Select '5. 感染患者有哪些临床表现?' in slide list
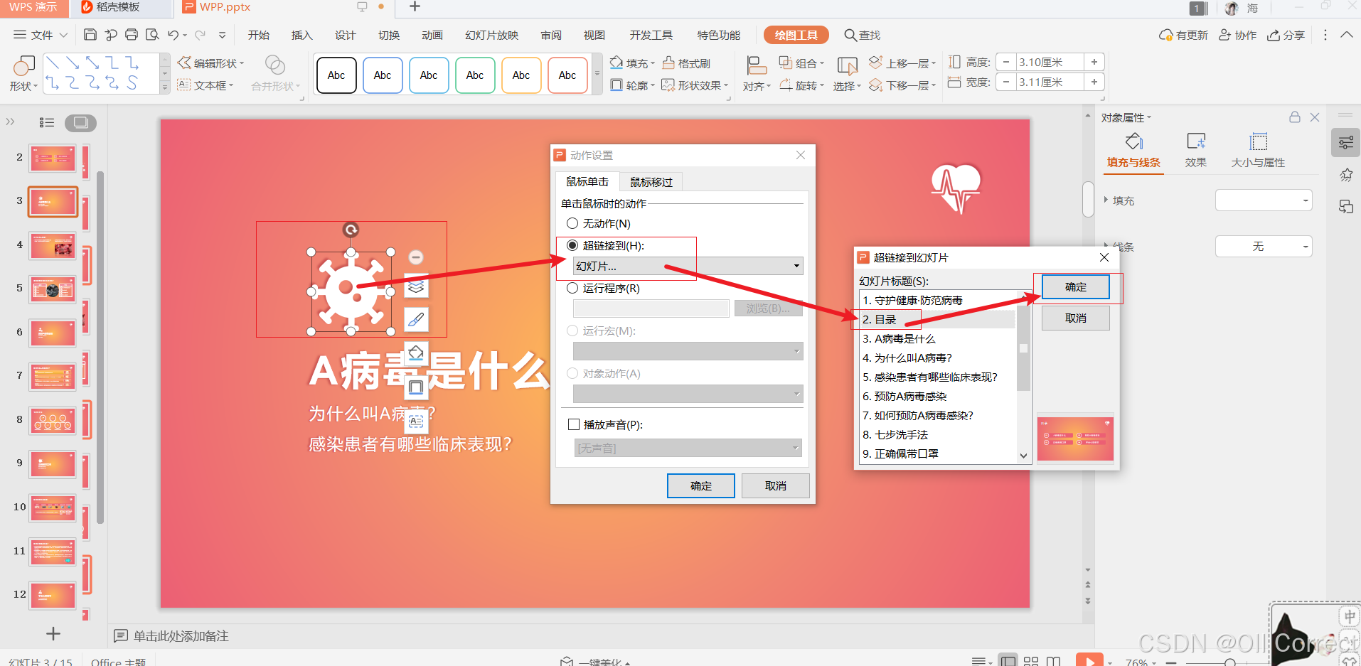Screen dimensions: 1361x666 point(938,377)
